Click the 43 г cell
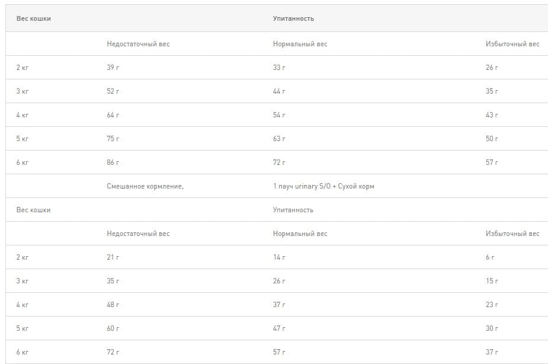 pos(492,115)
